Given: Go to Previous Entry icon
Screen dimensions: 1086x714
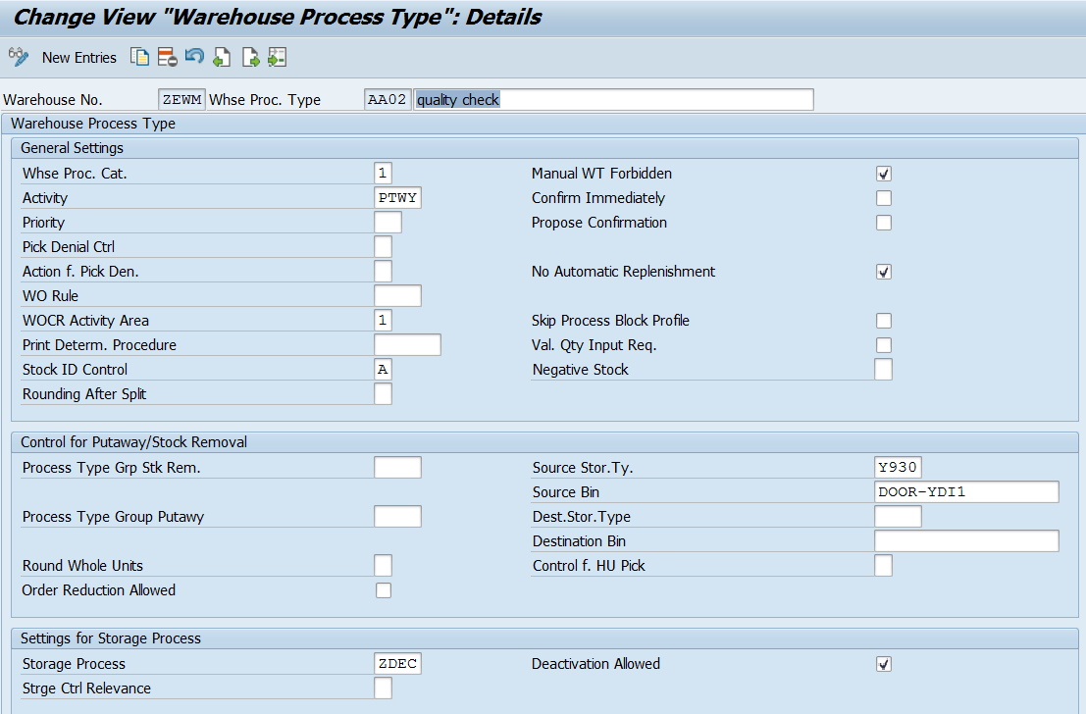Looking at the screenshot, I should coord(222,58).
